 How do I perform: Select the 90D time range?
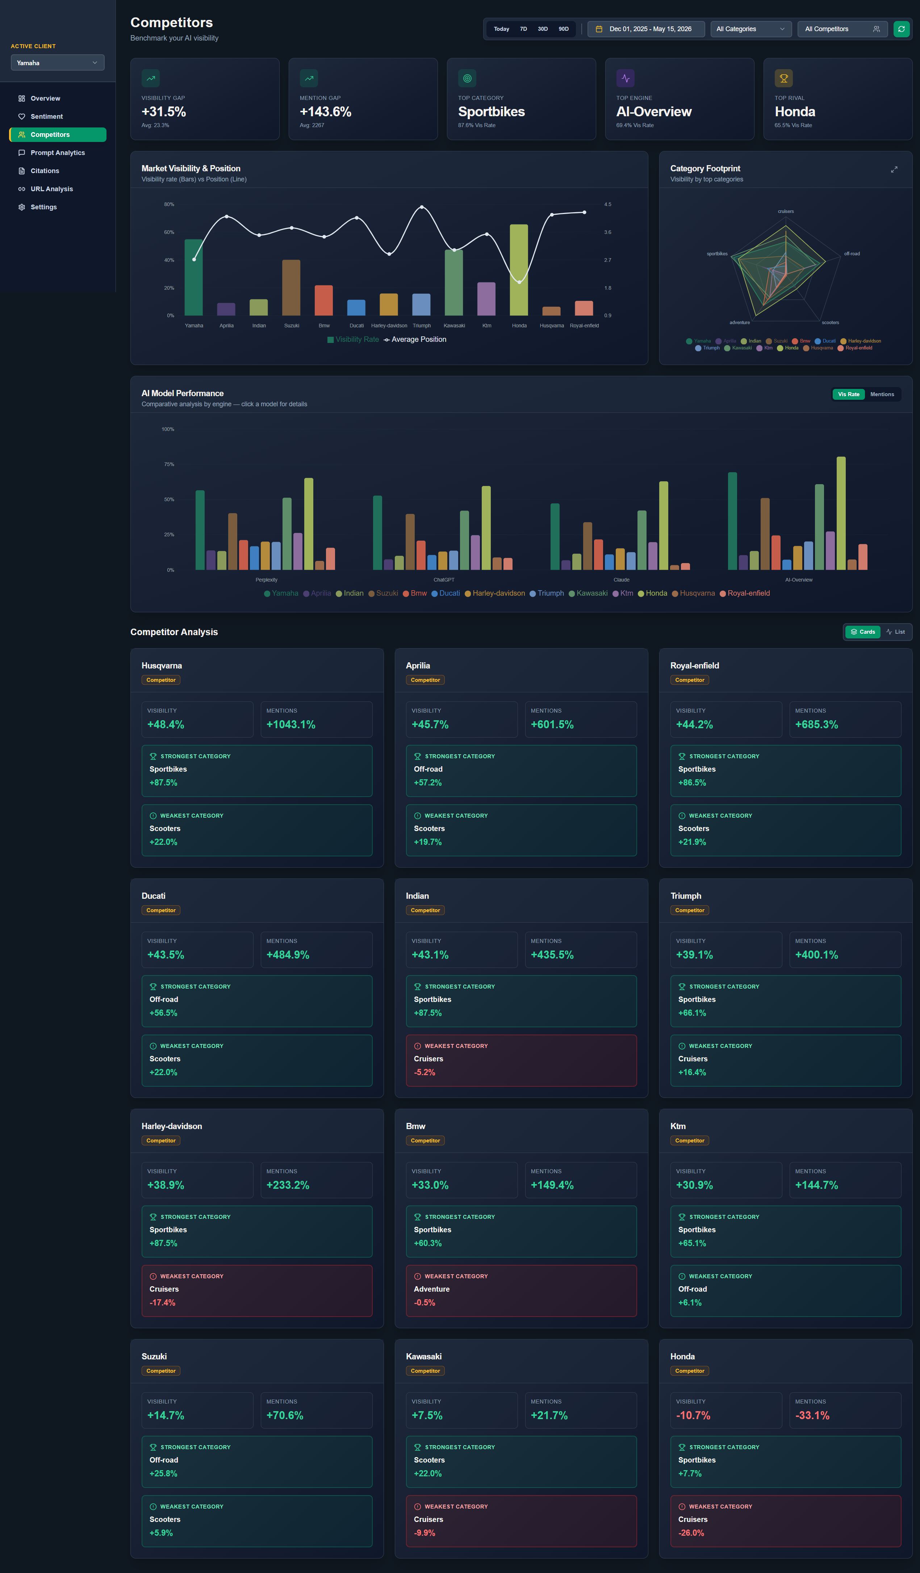pyautogui.click(x=563, y=29)
